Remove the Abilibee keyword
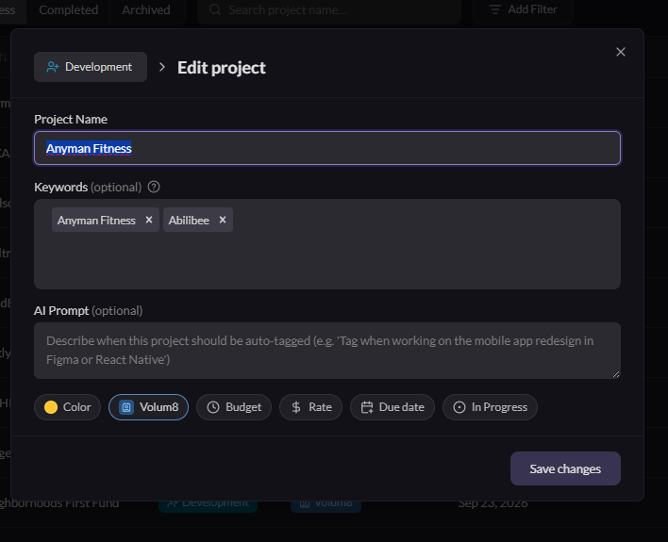This screenshot has height=542, width=668. [x=223, y=220]
